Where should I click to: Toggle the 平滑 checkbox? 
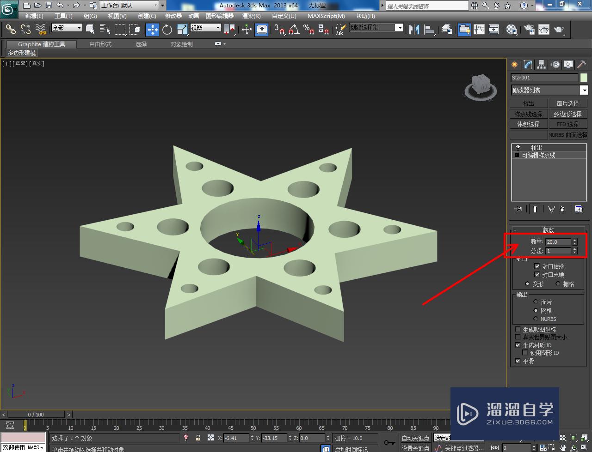518,361
